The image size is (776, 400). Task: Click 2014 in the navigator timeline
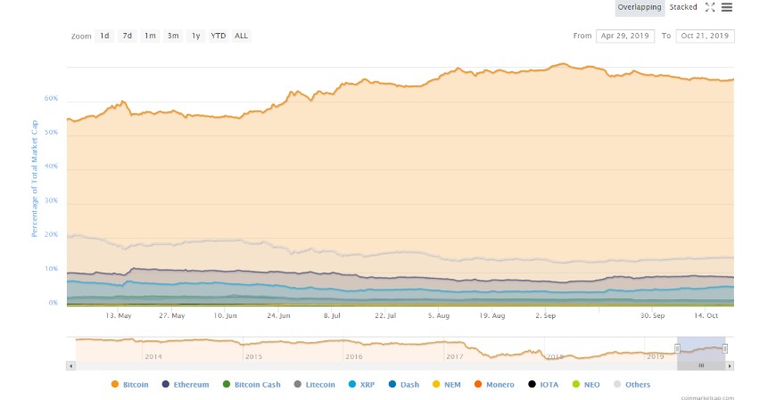[x=153, y=356]
